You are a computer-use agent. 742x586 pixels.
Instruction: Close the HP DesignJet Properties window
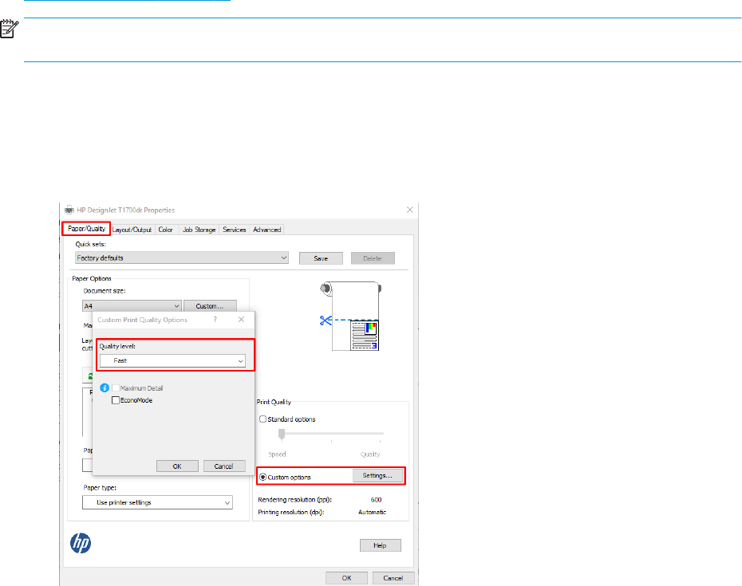click(410, 210)
